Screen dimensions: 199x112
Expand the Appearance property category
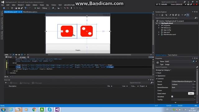click(156, 76)
